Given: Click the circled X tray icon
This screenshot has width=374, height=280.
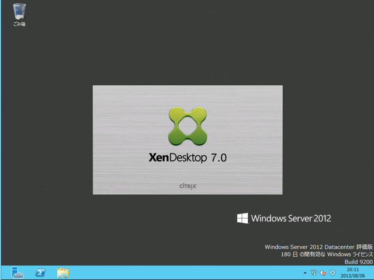Looking at the screenshot, I should [x=333, y=272].
